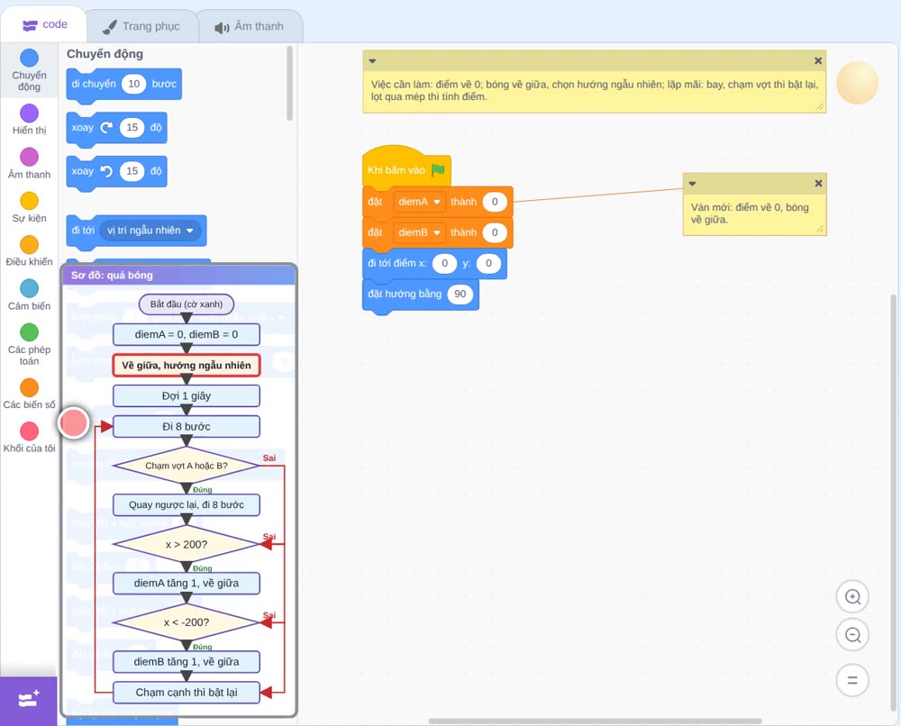Click the add extension button at bottom-left
This screenshot has height=726, width=901.
pos(29,700)
